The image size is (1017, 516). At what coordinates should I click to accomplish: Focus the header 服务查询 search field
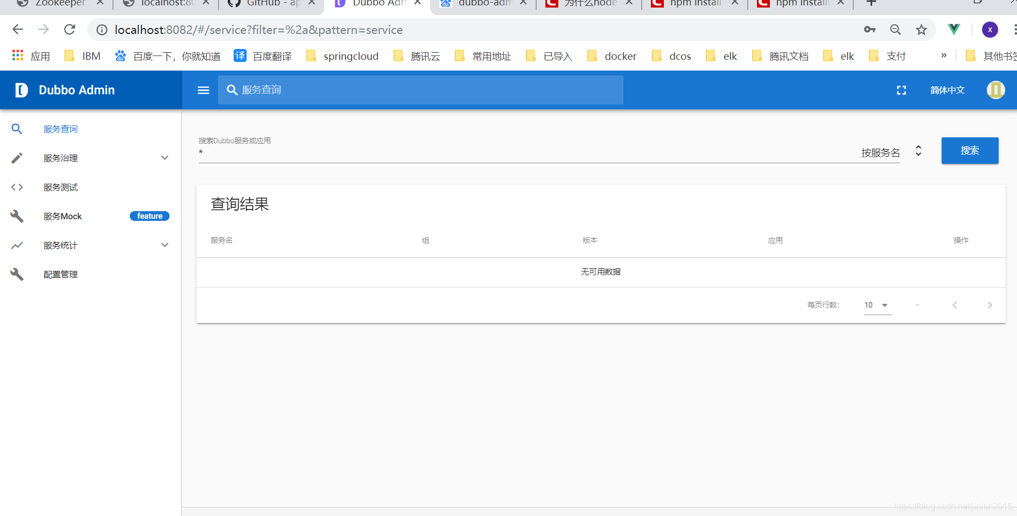420,90
